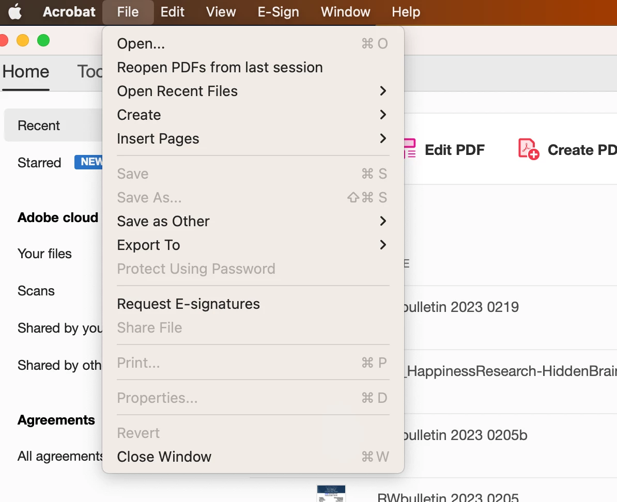Screen dimensions: 617x502
Task: Expand the Open Recent Files submenu arrow
Action: (x=383, y=91)
